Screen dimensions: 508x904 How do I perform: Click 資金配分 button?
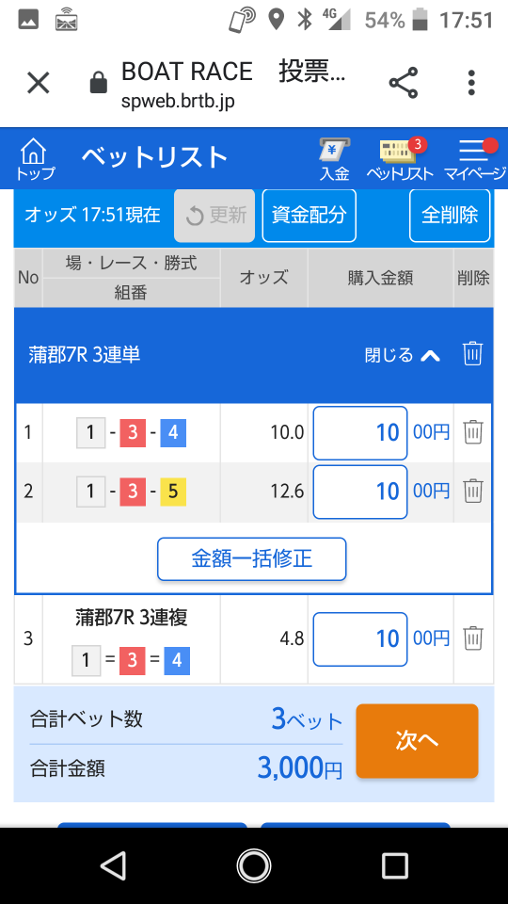310,215
